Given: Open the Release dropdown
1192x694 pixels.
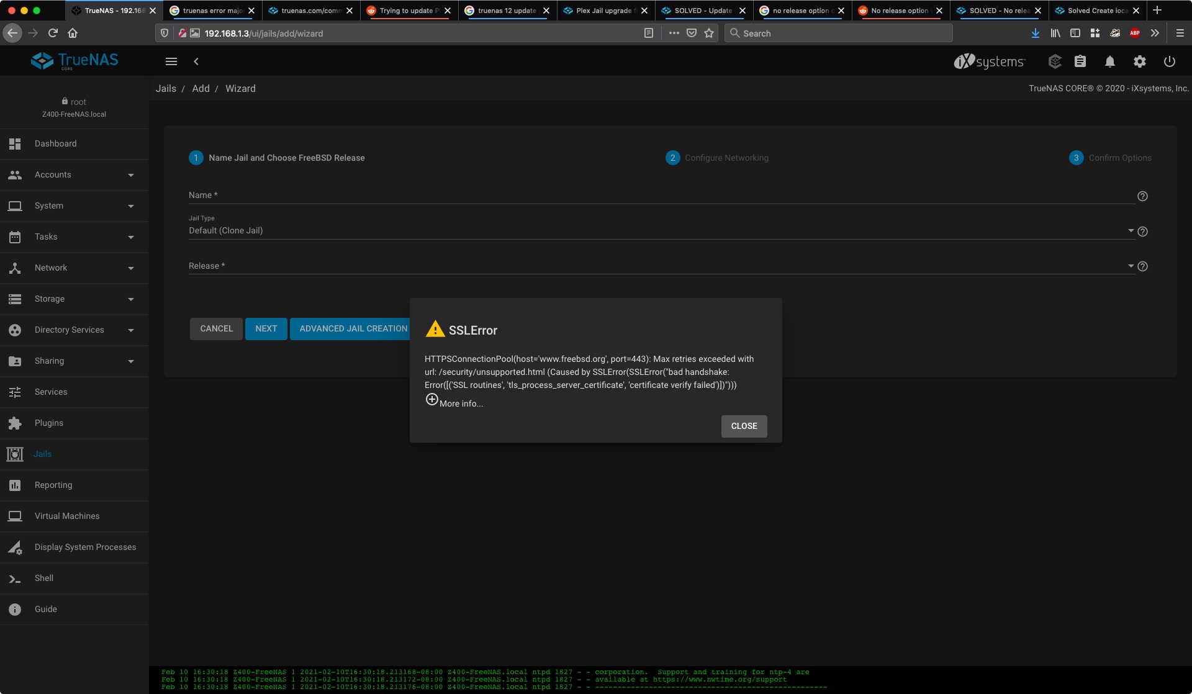Looking at the screenshot, I should (661, 266).
